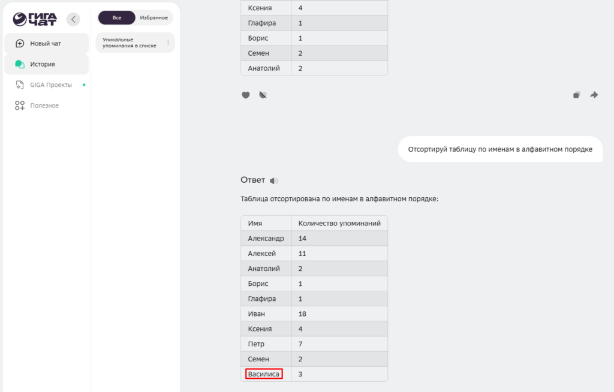Click the highlighted Василиса cell

264,374
